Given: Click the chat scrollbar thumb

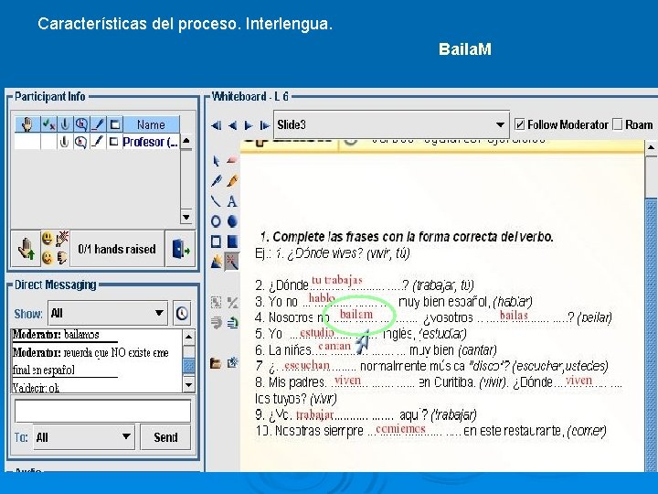Looking at the screenshot, I should (189, 365).
